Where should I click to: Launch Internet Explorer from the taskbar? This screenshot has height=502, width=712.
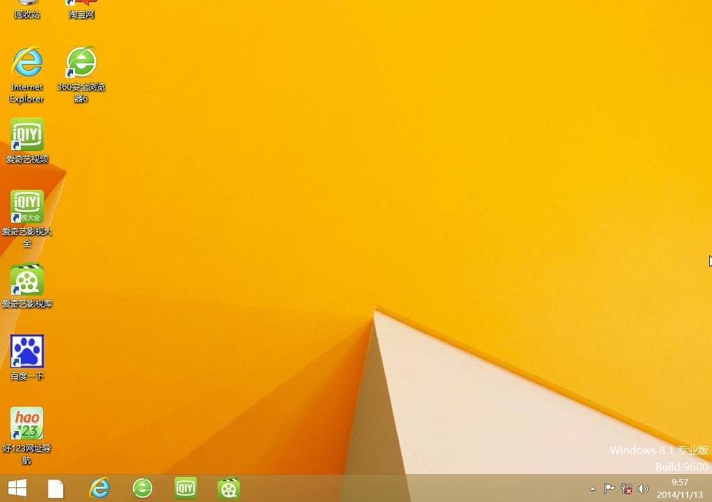(99, 489)
